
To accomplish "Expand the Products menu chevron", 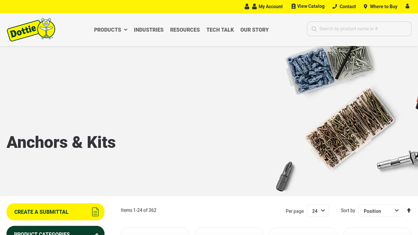I will click(x=125, y=30).
